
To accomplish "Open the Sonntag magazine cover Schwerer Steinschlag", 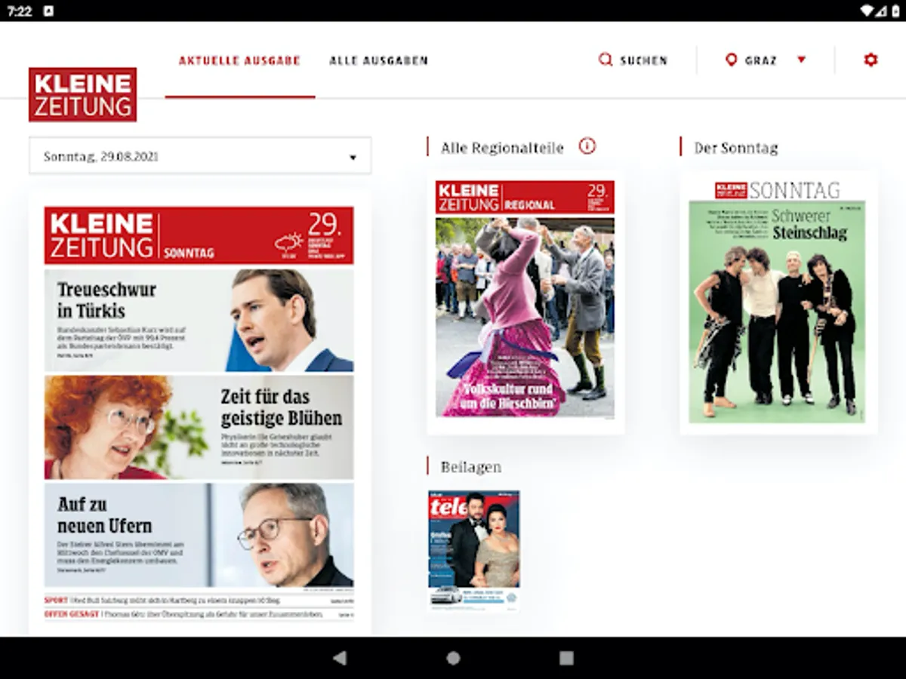I will [x=778, y=302].
